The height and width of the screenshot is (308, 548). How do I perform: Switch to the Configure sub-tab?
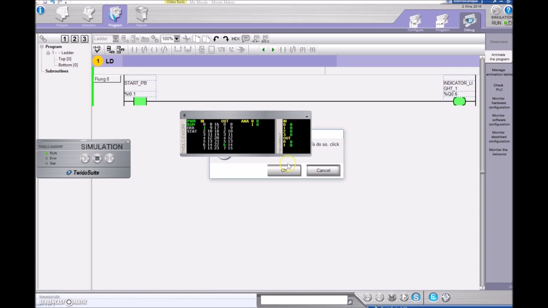click(x=415, y=23)
